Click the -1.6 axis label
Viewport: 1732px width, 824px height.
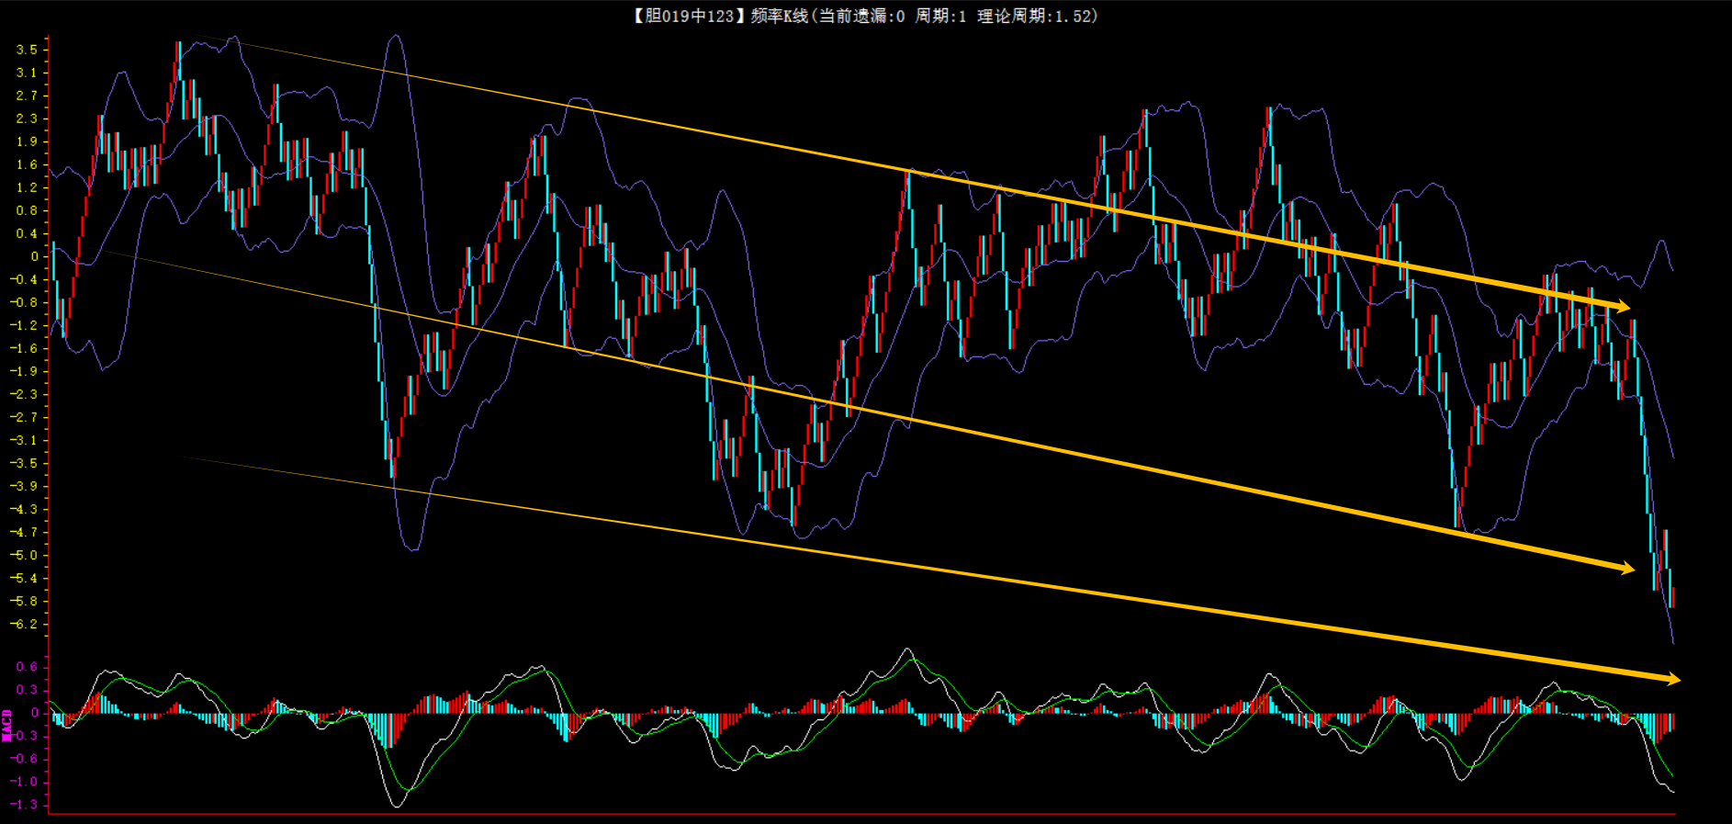click(x=24, y=348)
